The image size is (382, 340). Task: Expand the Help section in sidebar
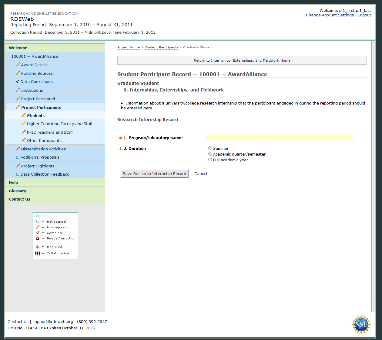[x=13, y=183]
